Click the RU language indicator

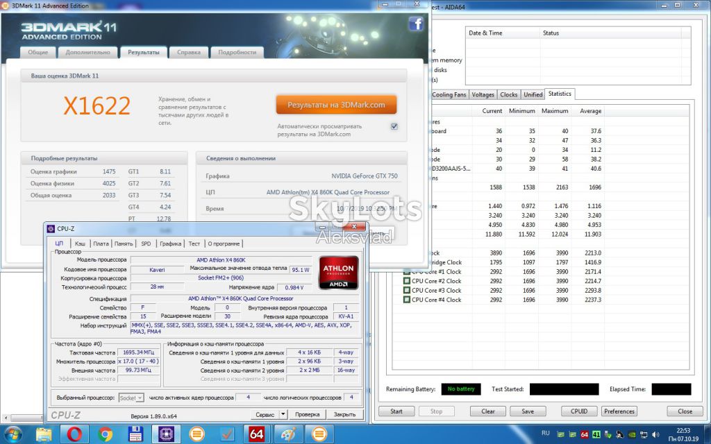point(546,433)
